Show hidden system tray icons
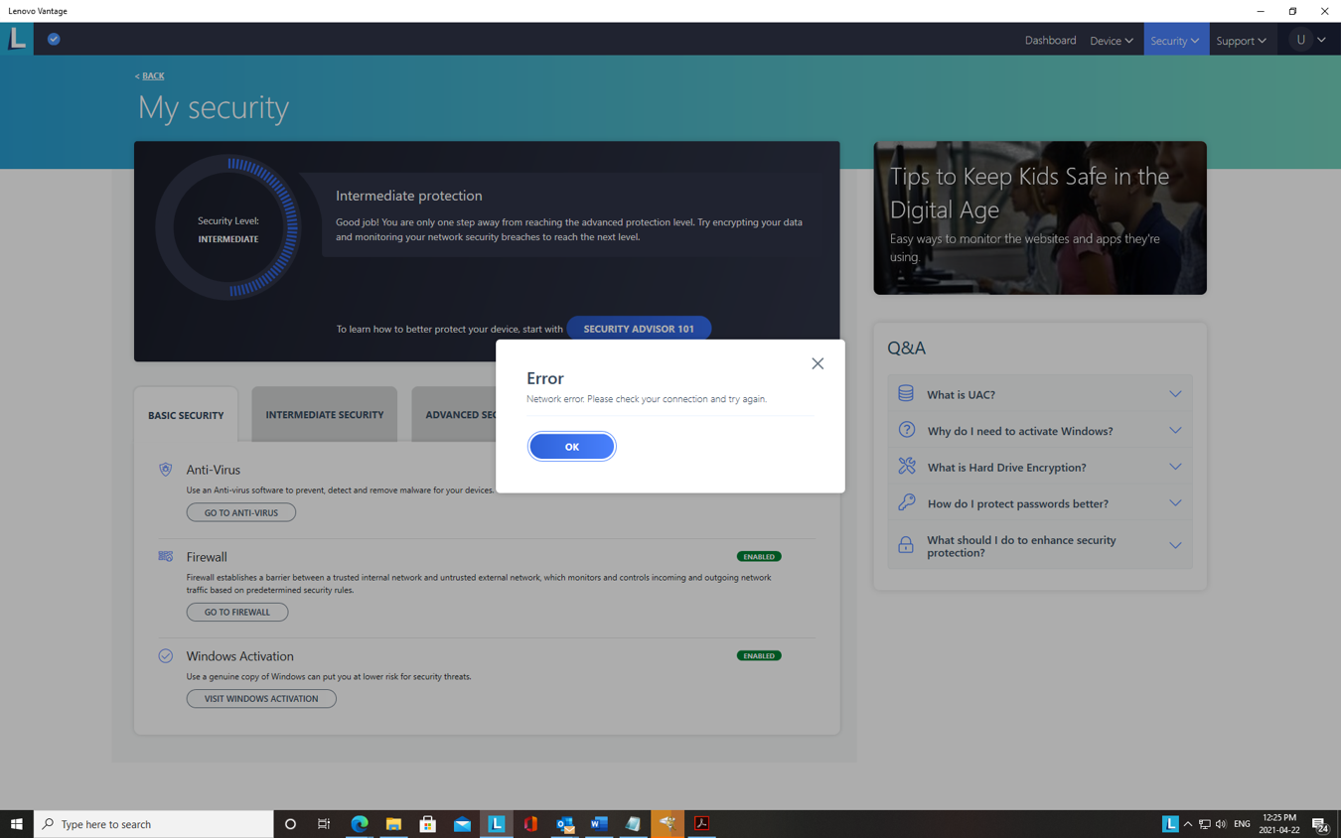Image resolution: width=1341 pixels, height=838 pixels. click(1188, 824)
